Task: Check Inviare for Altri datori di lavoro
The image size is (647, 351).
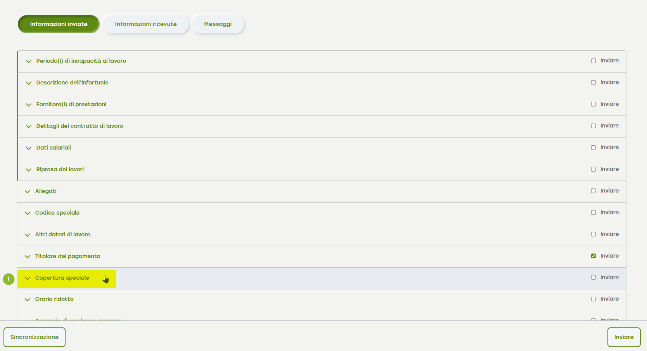Action: click(593, 234)
